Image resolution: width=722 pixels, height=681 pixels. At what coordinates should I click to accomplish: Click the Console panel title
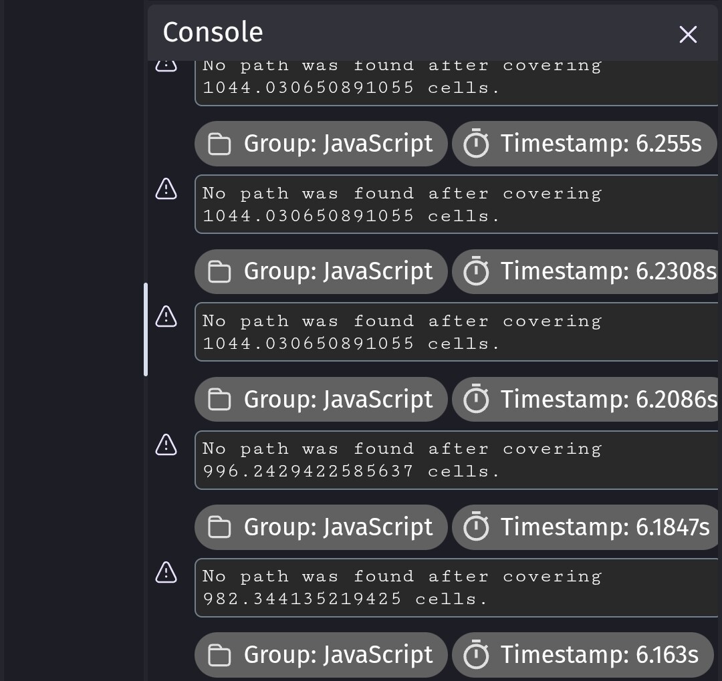(x=213, y=32)
